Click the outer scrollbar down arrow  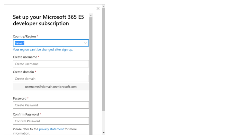pyautogui.click(x=103, y=133)
